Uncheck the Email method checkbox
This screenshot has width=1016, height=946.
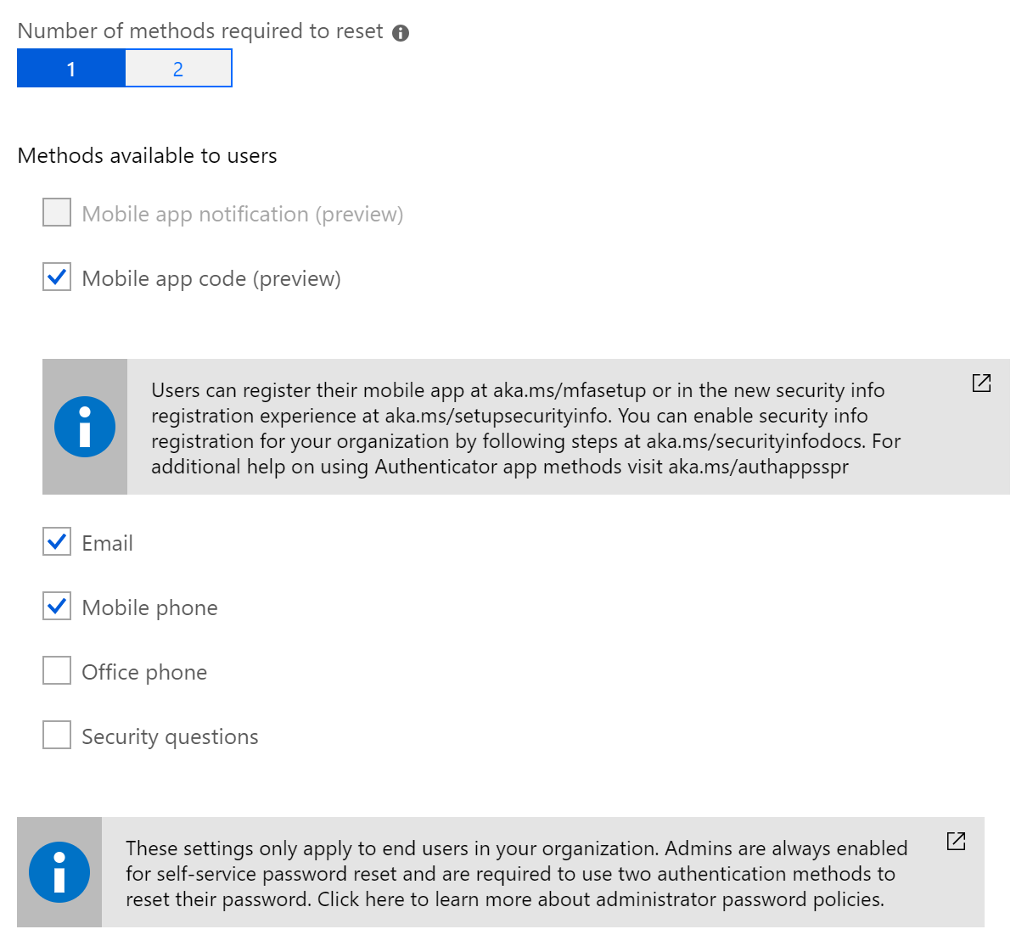point(57,541)
